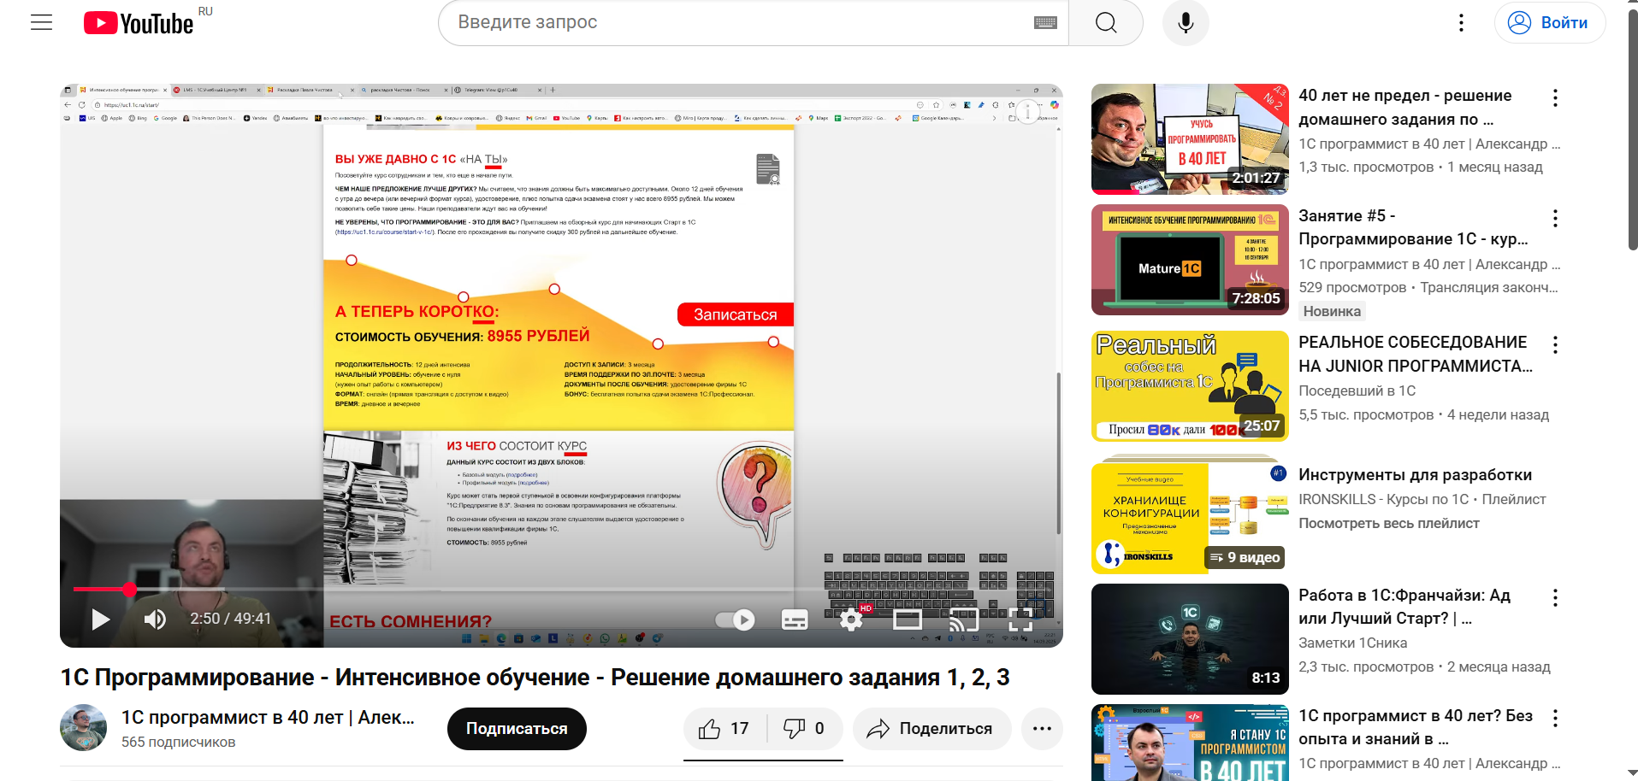
Task: Open options menu for Работа в 1С:Франчайзи
Action: point(1555,598)
